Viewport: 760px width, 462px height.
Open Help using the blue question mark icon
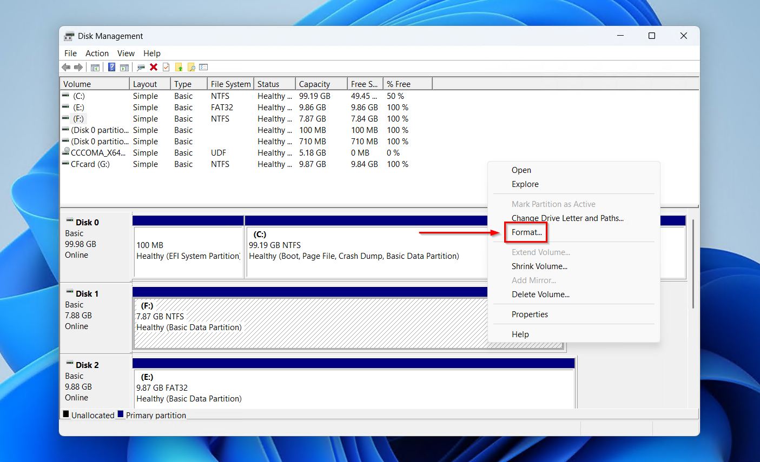click(x=111, y=66)
